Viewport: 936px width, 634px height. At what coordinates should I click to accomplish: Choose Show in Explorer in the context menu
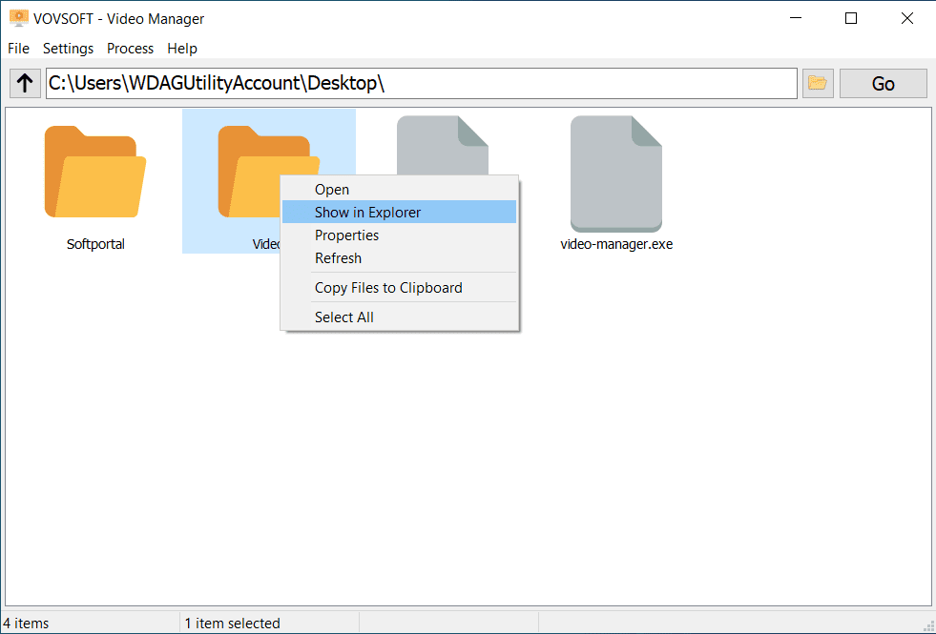click(400, 213)
